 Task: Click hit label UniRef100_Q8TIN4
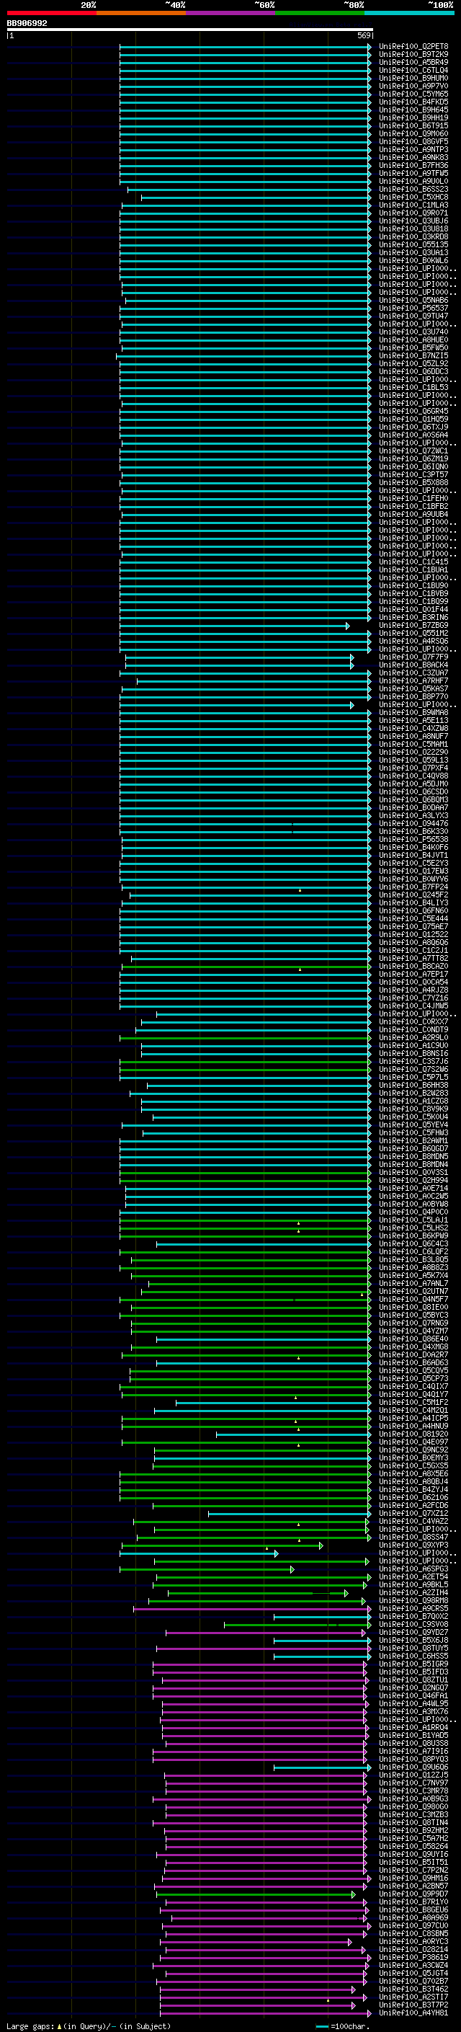[x=413, y=1823]
